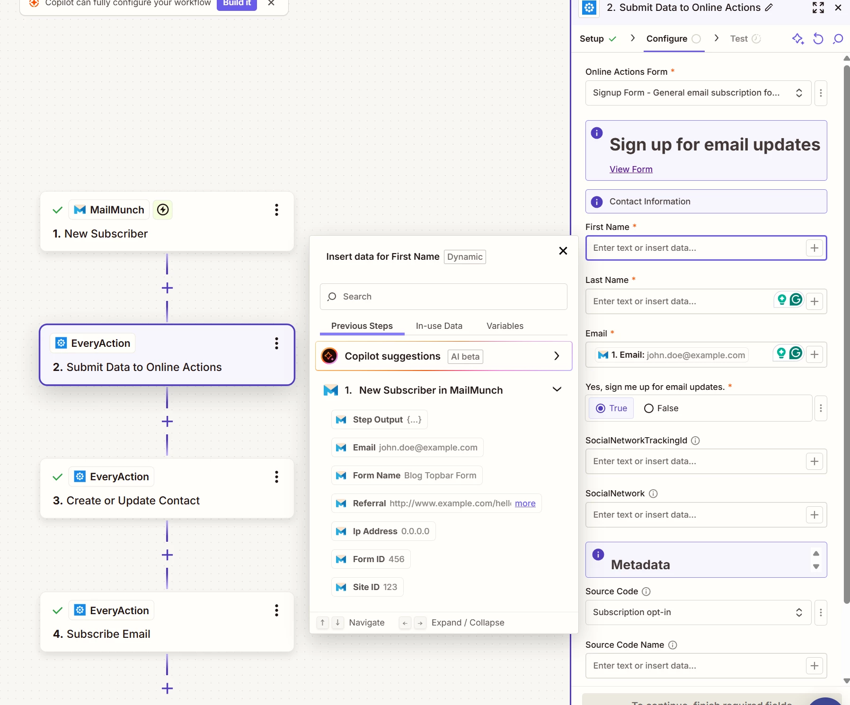Insert Ip Address data pill
This screenshot has height=705, width=850.
[383, 531]
